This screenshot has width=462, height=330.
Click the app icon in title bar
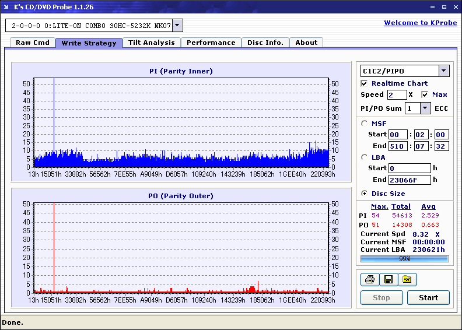pyautogui.click(x=6, y=7)
